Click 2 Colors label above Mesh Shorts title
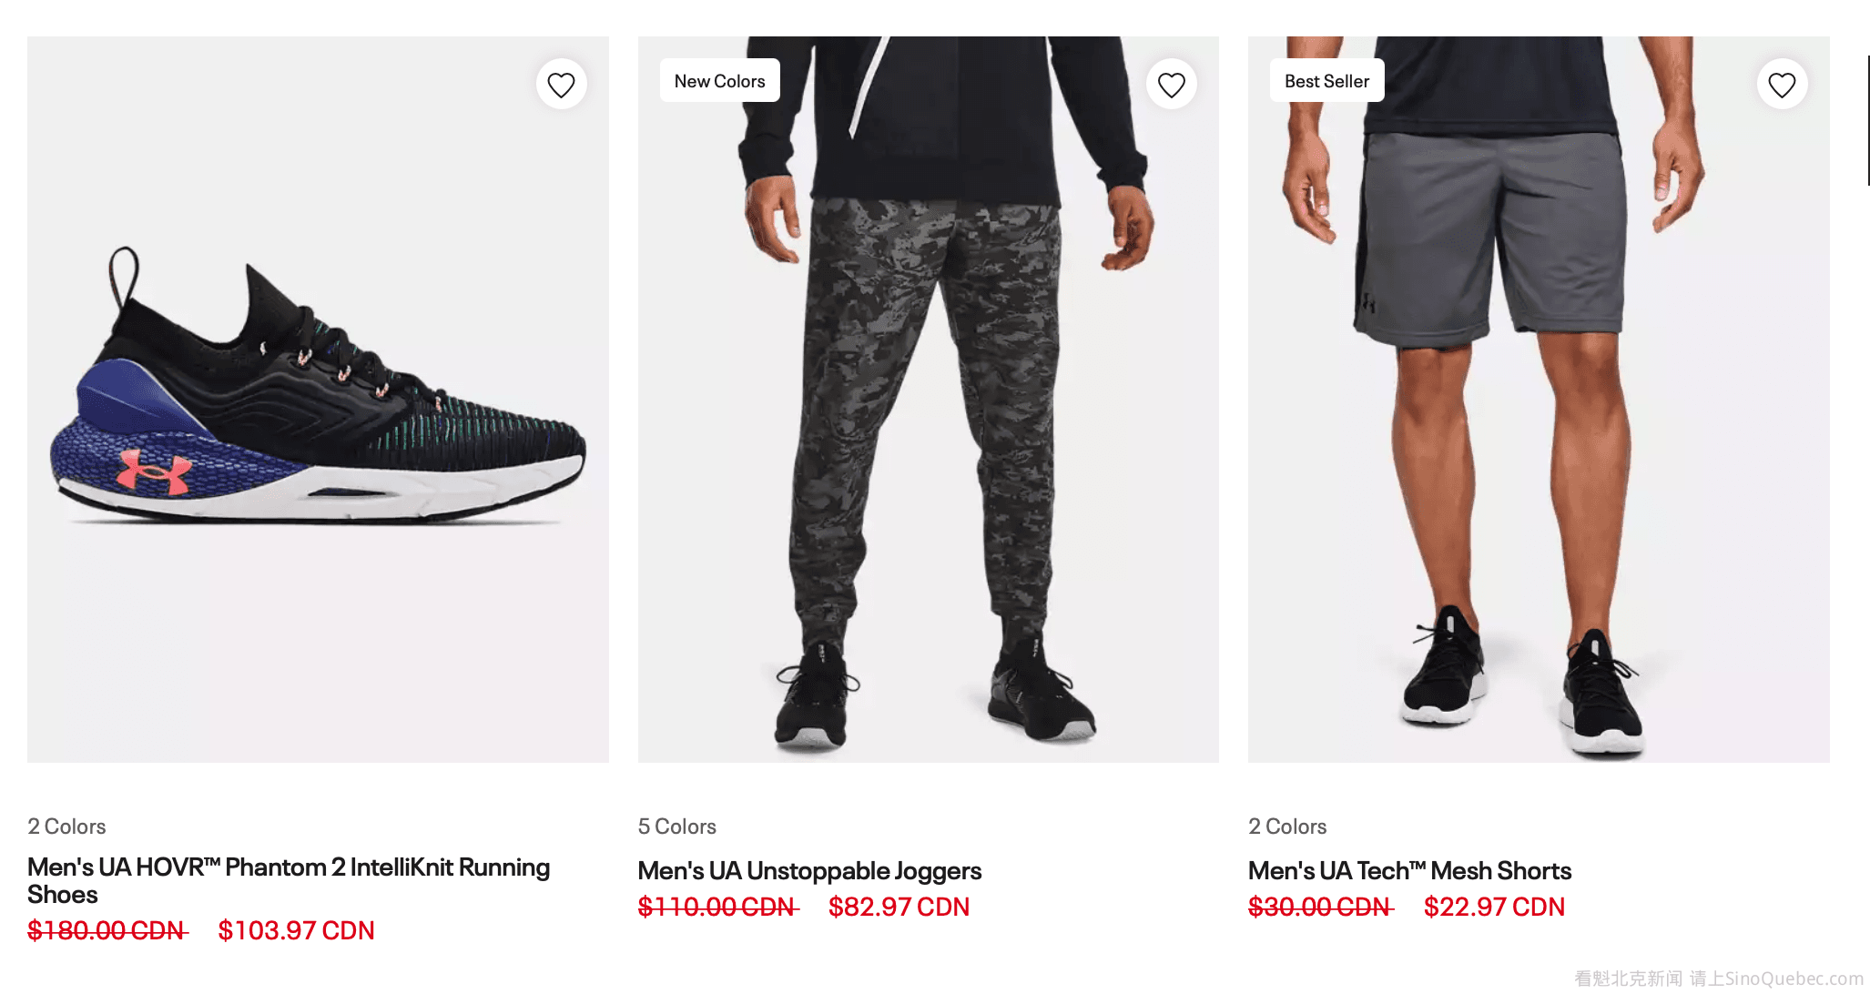The width and height of the screenshot is (1870, 994). tap(1287, 827)
